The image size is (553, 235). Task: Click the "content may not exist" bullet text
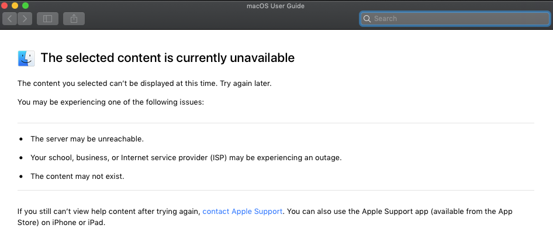77,176
